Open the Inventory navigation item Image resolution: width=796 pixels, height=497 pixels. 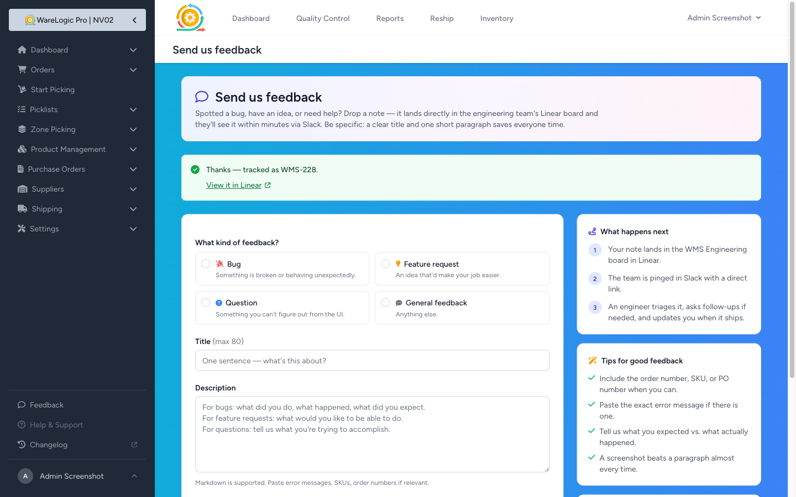click(x=497, y=18)
